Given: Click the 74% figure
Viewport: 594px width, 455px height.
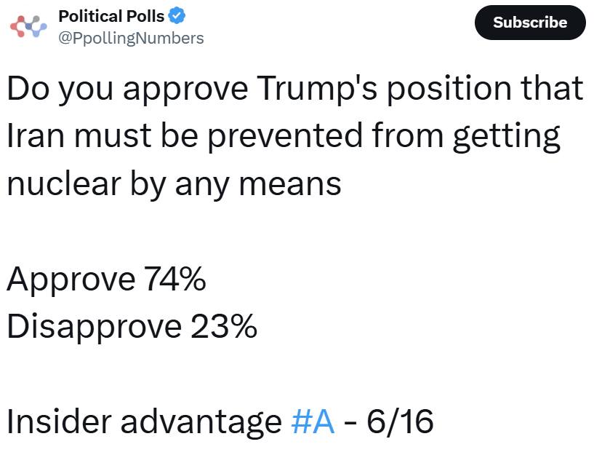Looking at the screenshot, I should click(x=175, y=278).
